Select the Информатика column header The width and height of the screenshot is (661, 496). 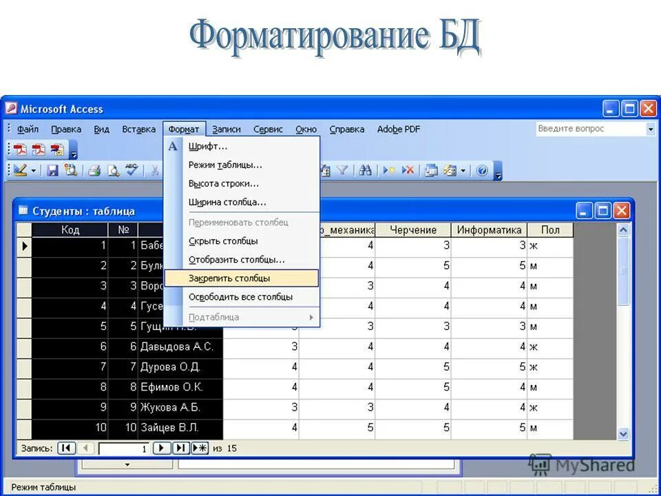coord(489,230)
